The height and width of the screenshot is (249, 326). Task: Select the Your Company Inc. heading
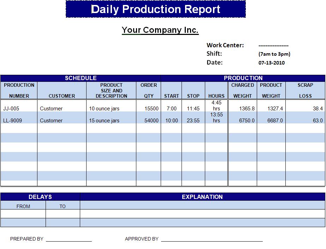point(160,30)
